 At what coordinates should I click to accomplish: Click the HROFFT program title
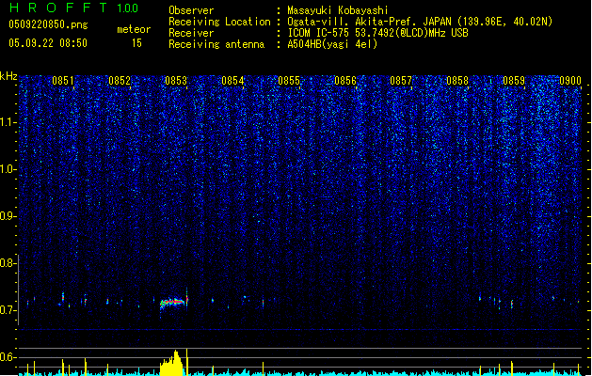point(59,8)
